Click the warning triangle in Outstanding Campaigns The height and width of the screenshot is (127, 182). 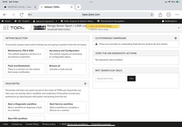click(96, 44)
